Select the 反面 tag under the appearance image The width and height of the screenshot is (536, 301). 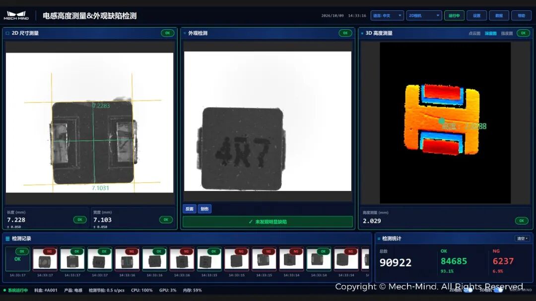tap(190, 209)
